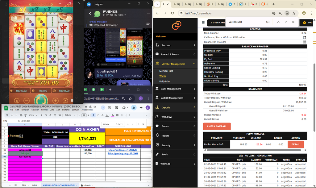Open fill color picker in Sheets
The height and width of the screenshot is (188, 316).
pos(113,115)
